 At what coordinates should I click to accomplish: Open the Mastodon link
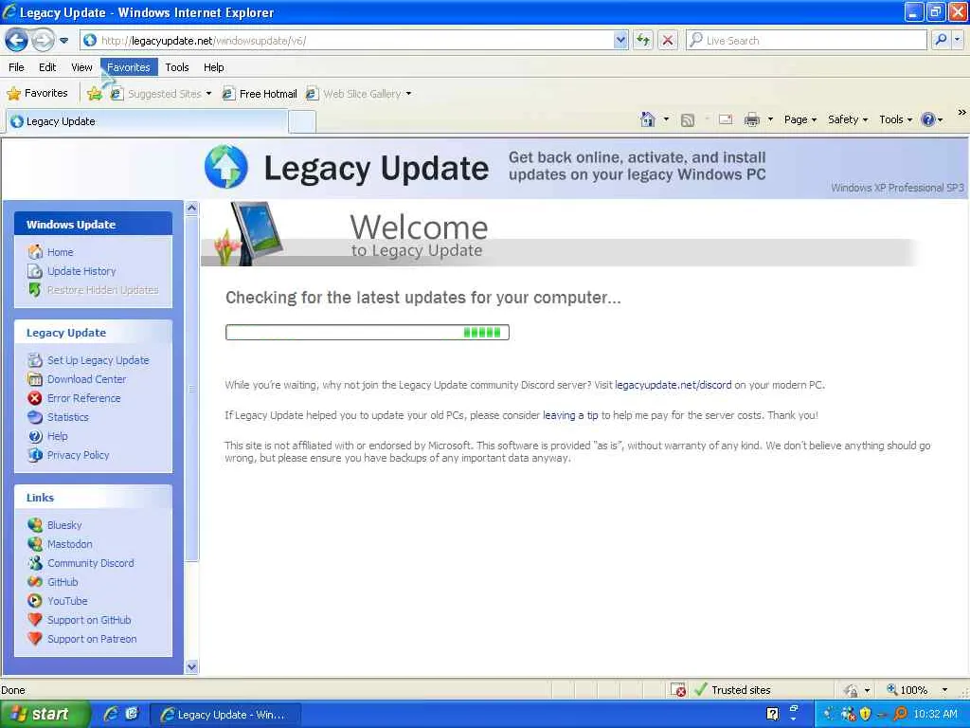click(70, 544)
